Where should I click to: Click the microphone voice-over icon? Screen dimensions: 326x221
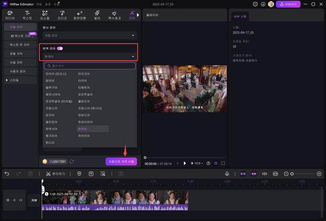227,174
